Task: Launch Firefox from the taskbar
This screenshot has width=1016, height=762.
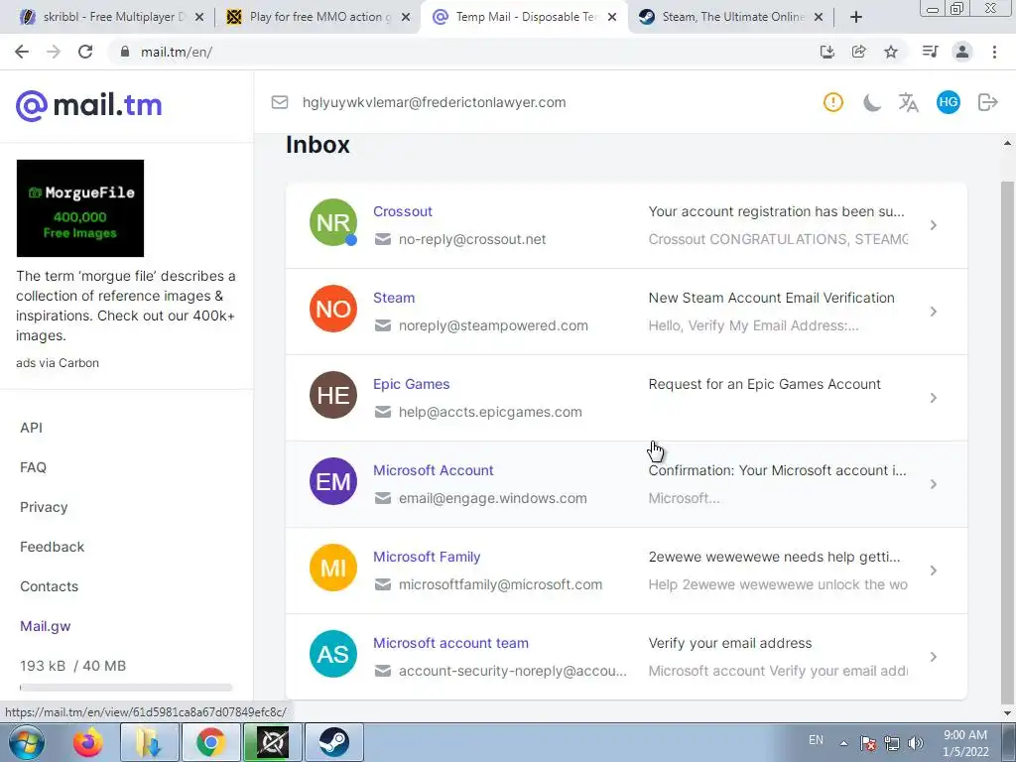Action: 88,742
